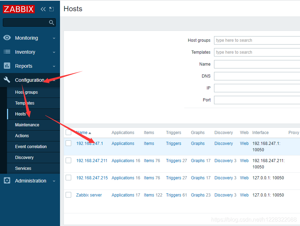Open Items 122 for Zabbix server
The image size is (300, 226).
pyautogui.click(x=153, y=195)
